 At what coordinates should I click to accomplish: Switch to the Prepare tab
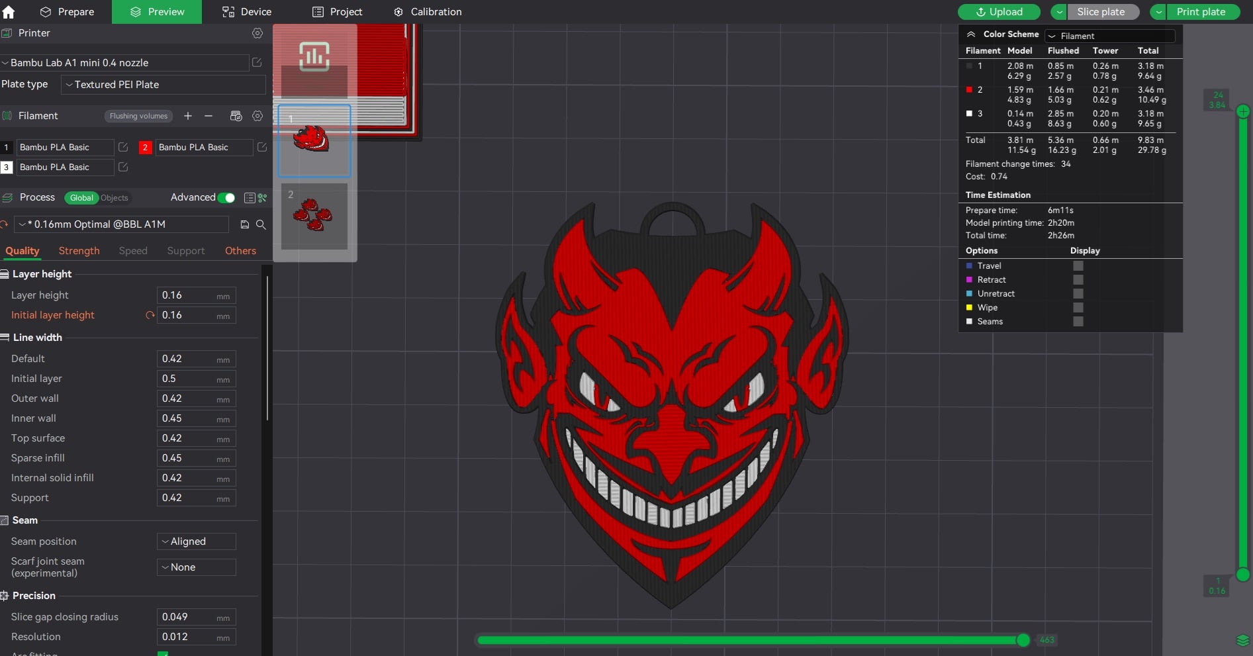[67, 12]
